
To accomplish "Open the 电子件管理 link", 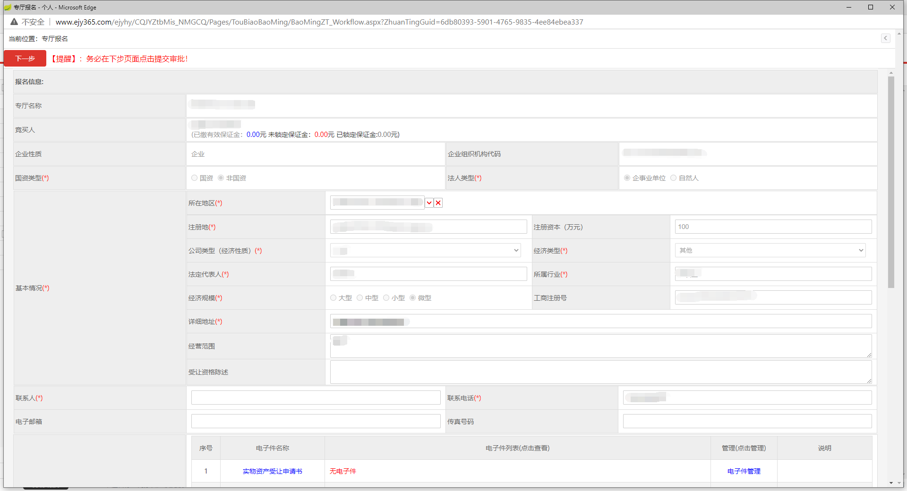I will (744, 471).
